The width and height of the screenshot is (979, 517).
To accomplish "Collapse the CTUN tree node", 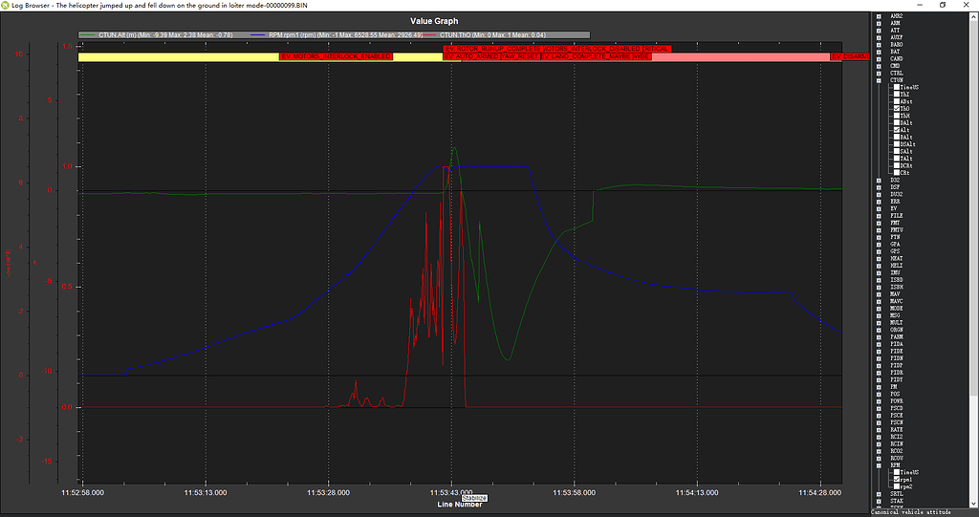I will [x=880, y=80].
